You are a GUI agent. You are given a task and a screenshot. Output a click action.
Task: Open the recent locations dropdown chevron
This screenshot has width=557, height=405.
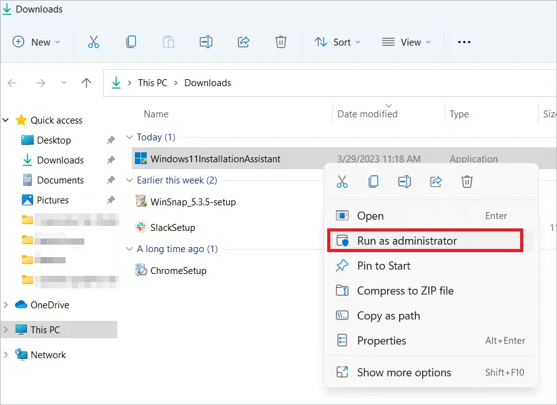click(64, 83)
